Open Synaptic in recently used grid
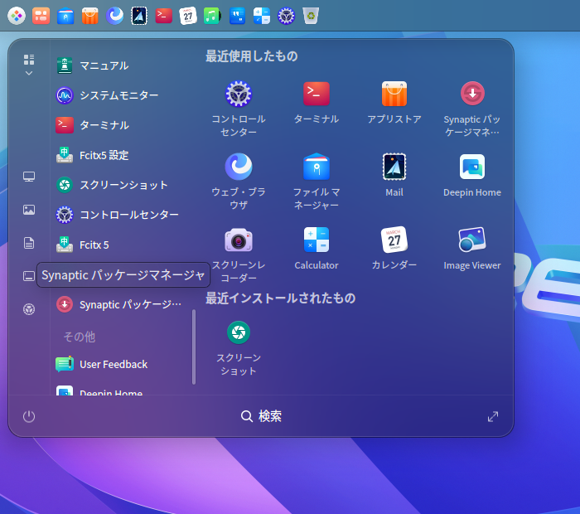 pyautogui.click(x=472, y=109)
